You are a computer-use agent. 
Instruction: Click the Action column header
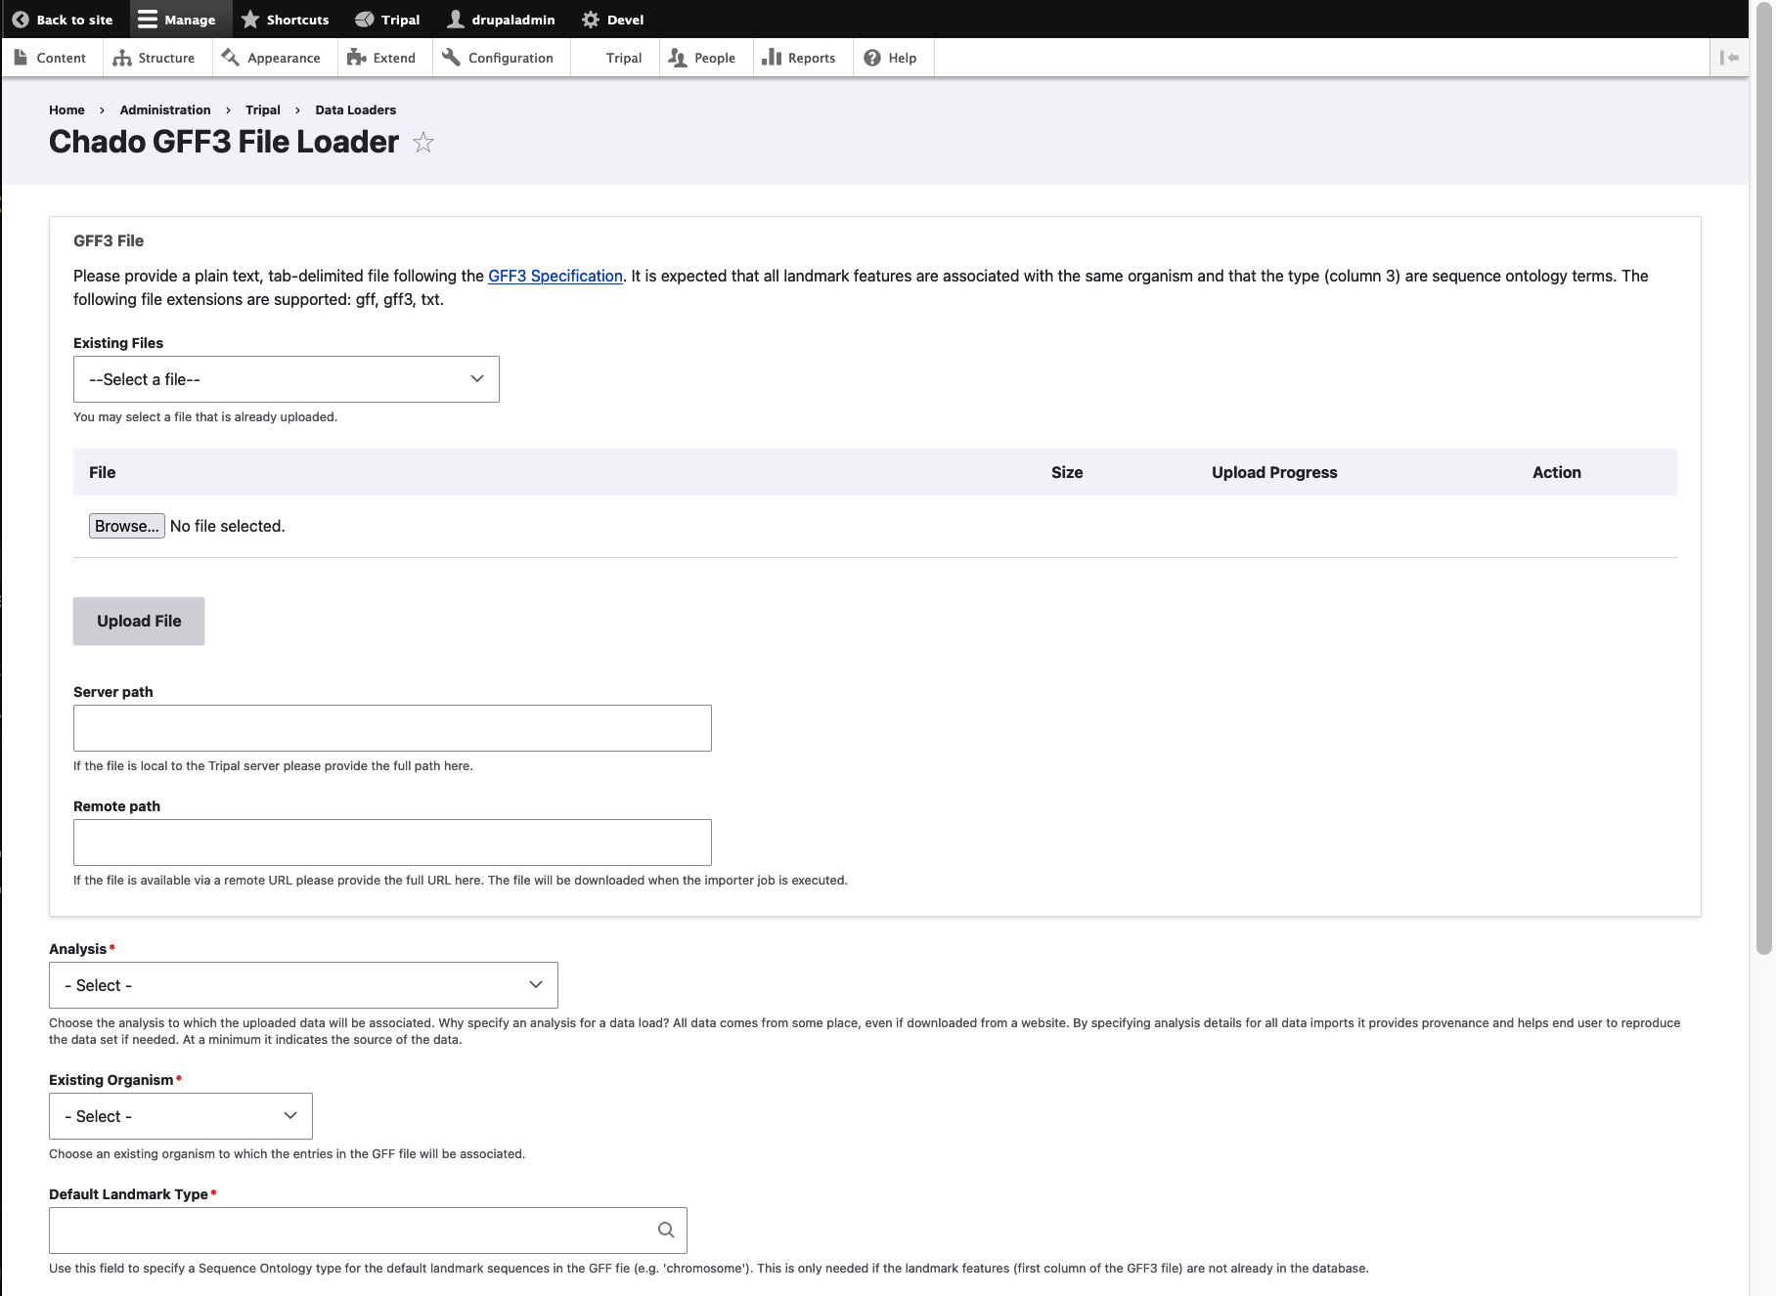[1557, 472]
